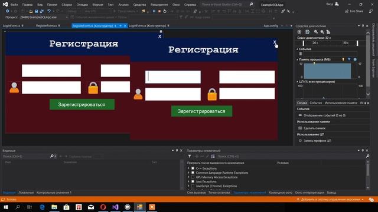Image resolution: width=378 pixels, height=212 pixels.
Task: Click Zoom Out on the diagnostics timeline
Action: pos(322,32)
